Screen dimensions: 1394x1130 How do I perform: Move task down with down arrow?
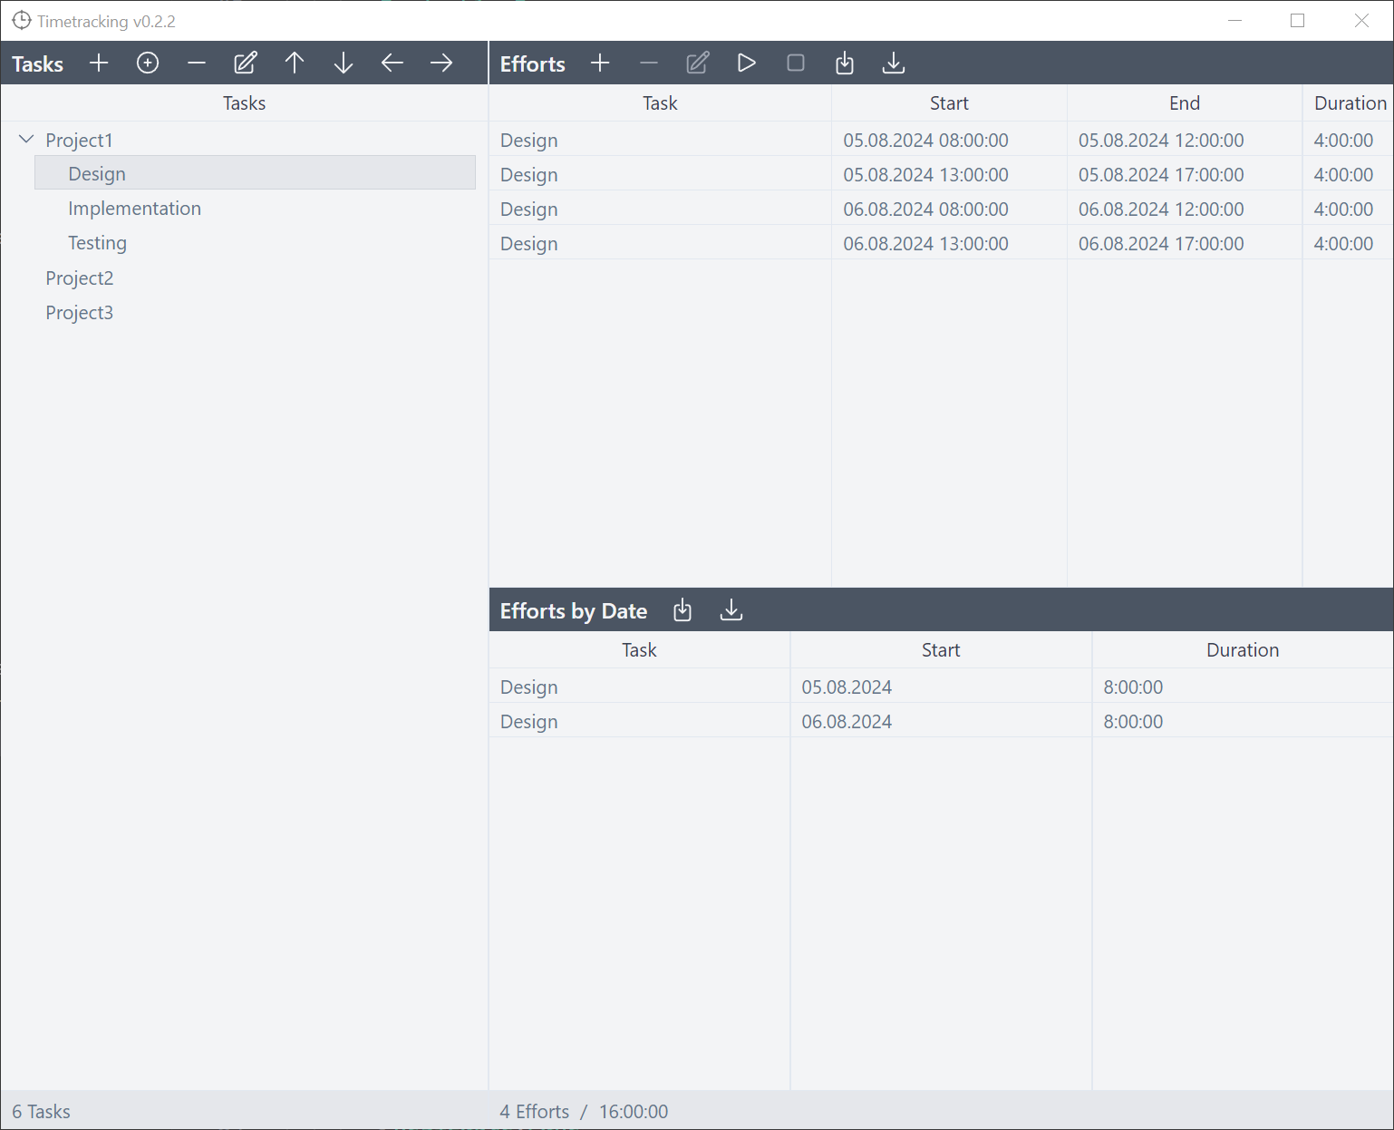(344, 63)
